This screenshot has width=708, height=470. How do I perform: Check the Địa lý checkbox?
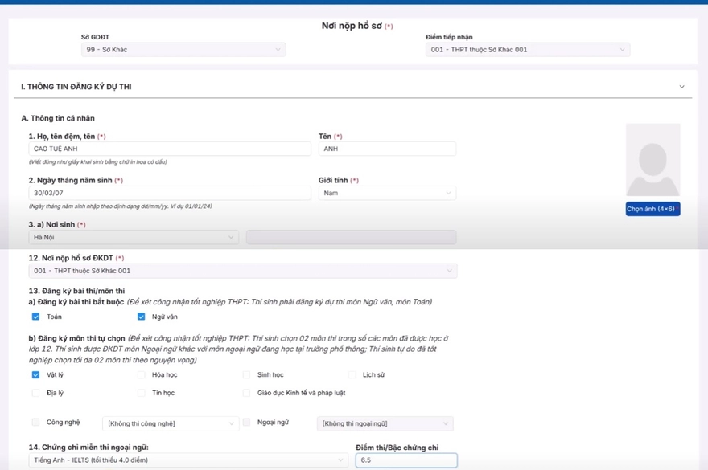(35, 394)
